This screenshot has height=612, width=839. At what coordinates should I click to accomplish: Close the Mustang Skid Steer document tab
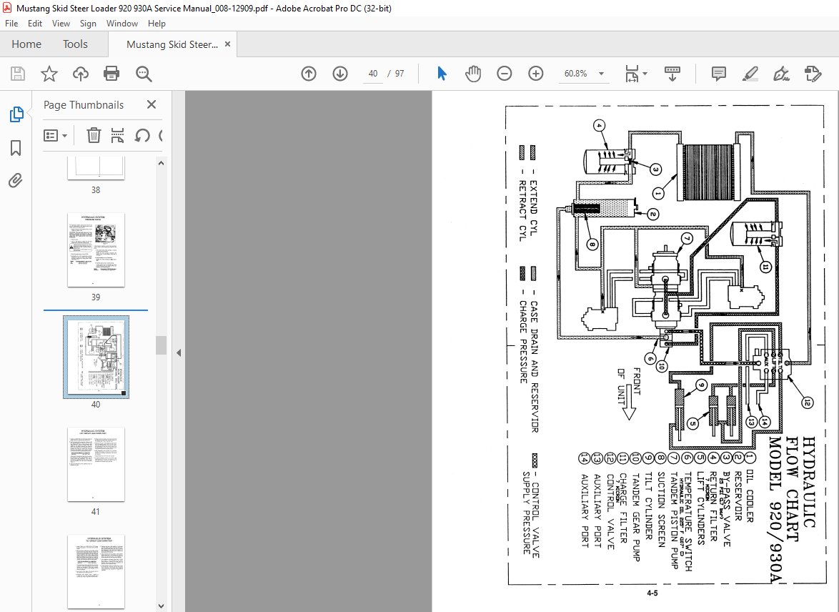pyautogui.click(x=227, y=44)
